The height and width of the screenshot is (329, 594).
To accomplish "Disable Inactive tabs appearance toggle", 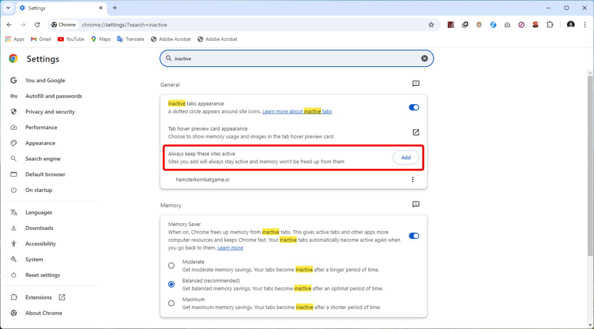I will point(414,108).
